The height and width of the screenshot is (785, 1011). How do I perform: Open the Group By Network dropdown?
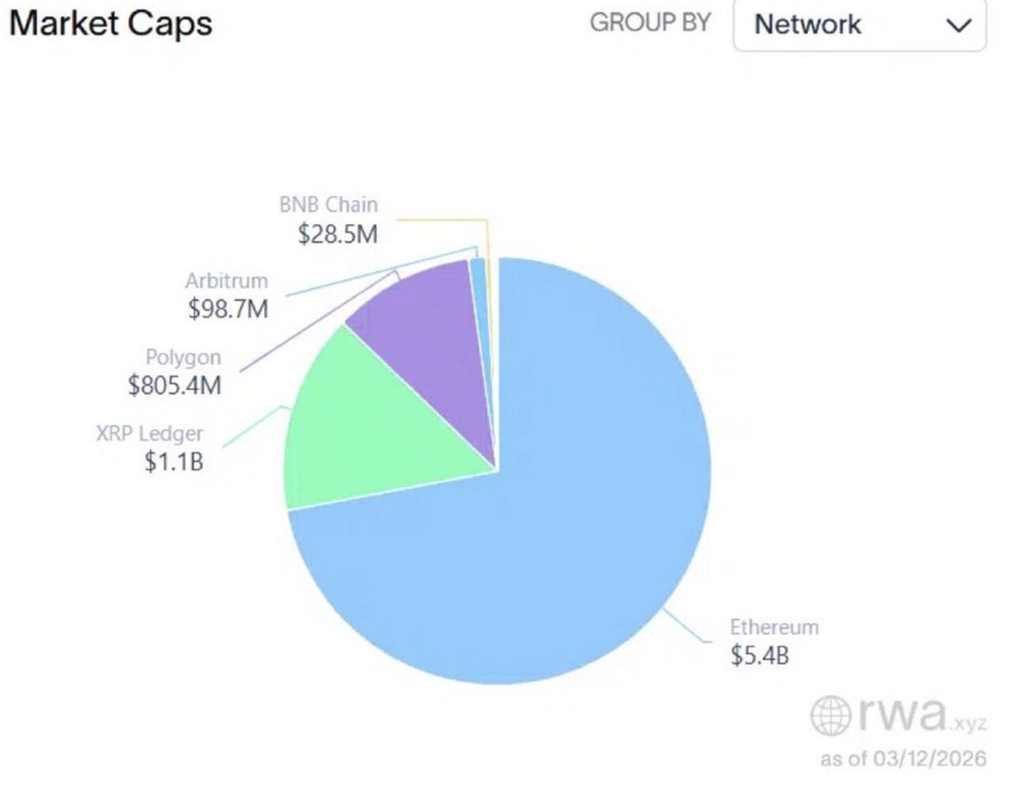pyautogui.click(x=859, y=24)
